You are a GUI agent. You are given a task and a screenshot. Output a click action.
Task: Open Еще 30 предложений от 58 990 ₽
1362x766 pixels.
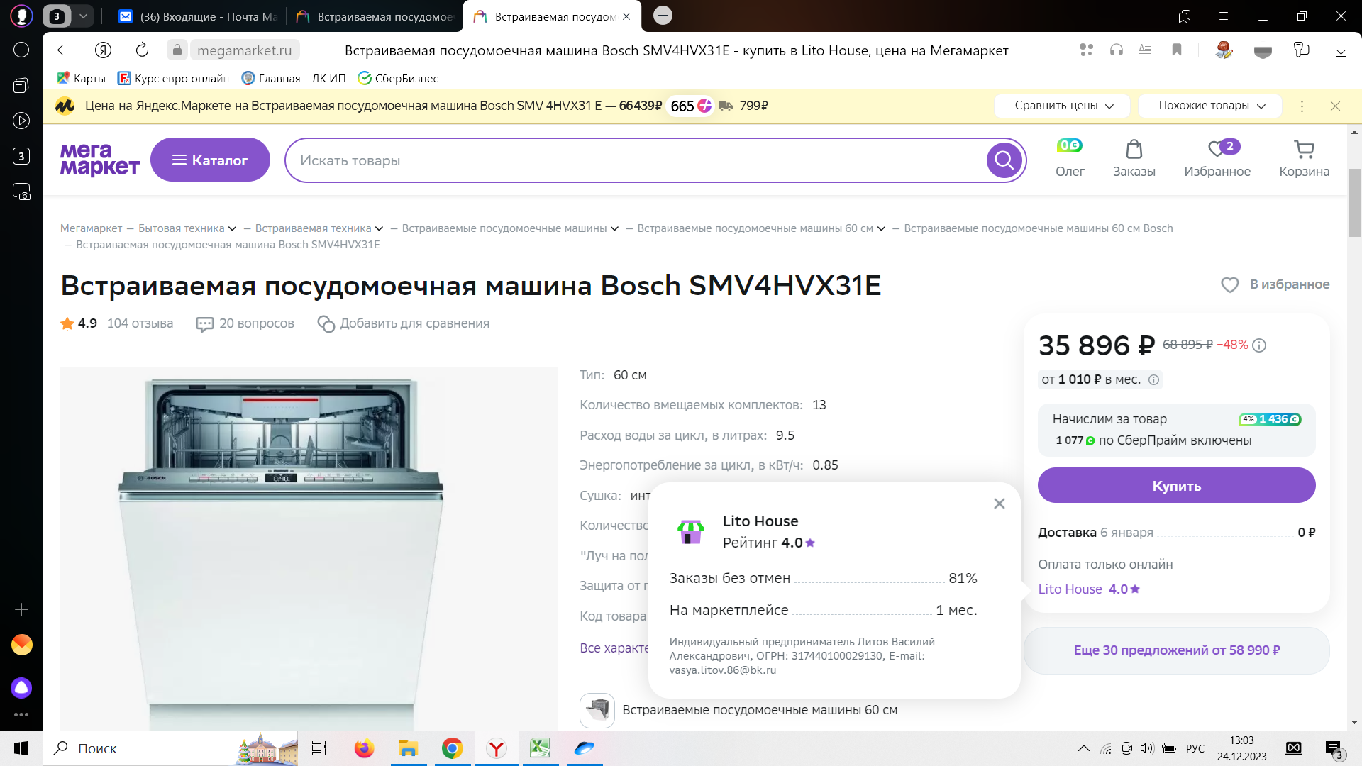pos(1176,650)
